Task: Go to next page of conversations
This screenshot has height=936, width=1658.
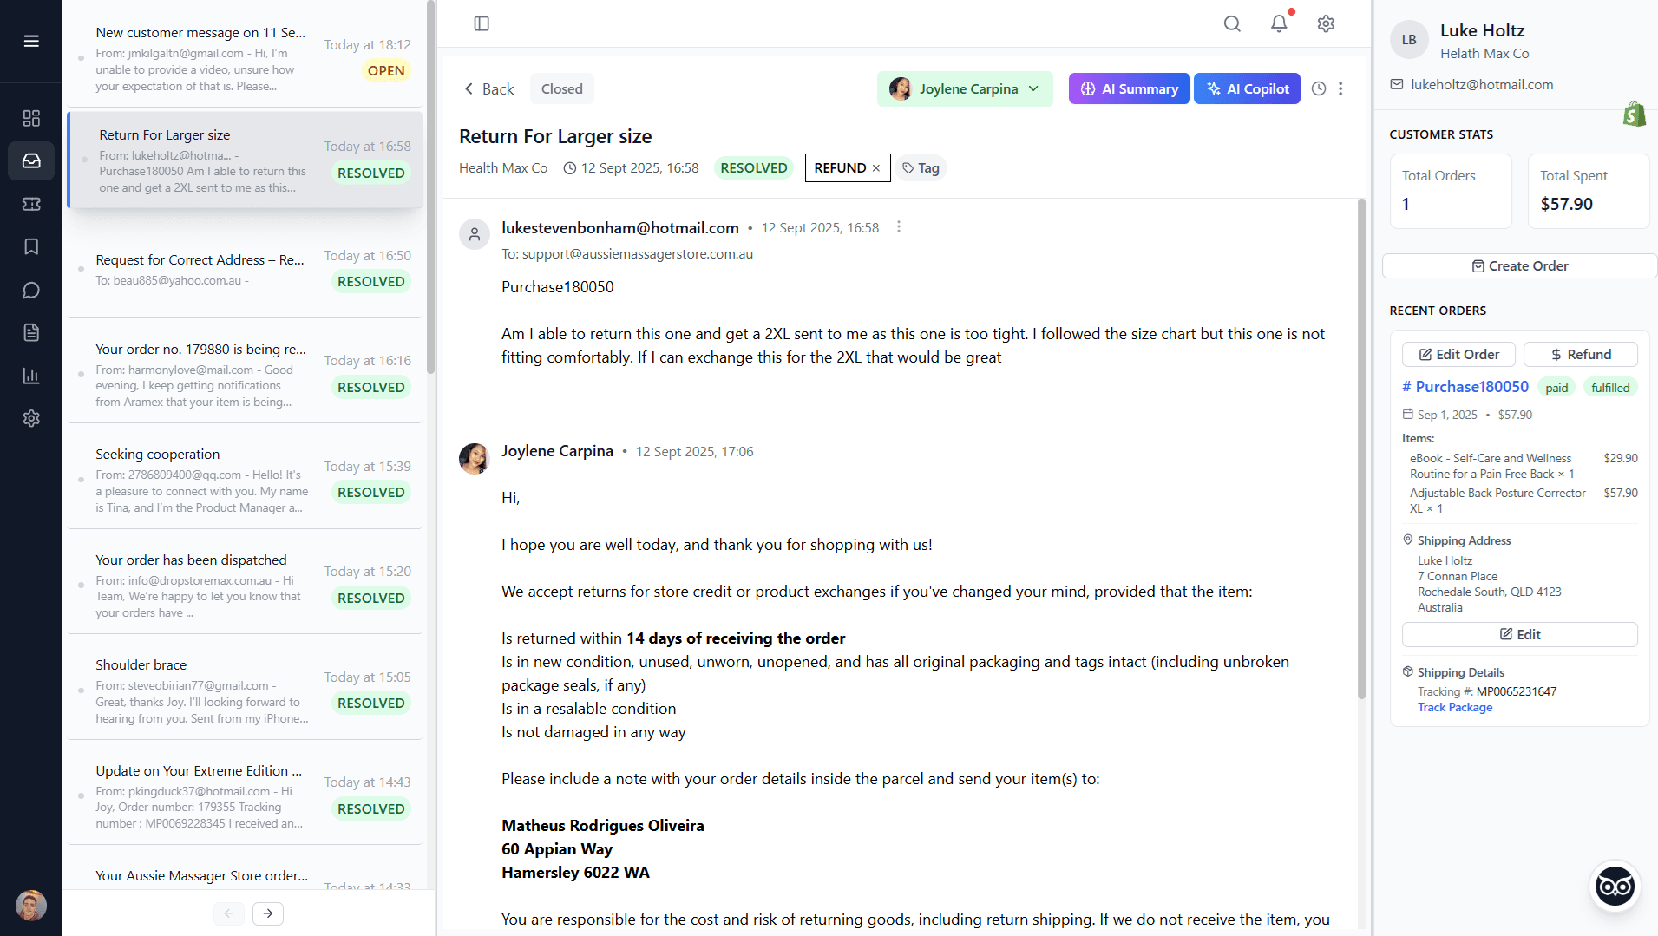Action: click(268, 913)
